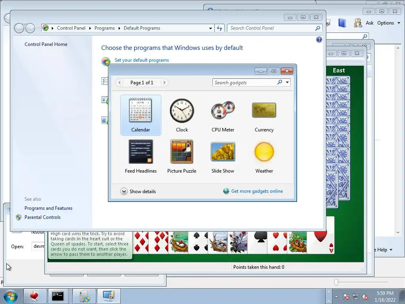Select the Picture Puzzle gadget
The image size is (405, 304).
pos(182,156)
